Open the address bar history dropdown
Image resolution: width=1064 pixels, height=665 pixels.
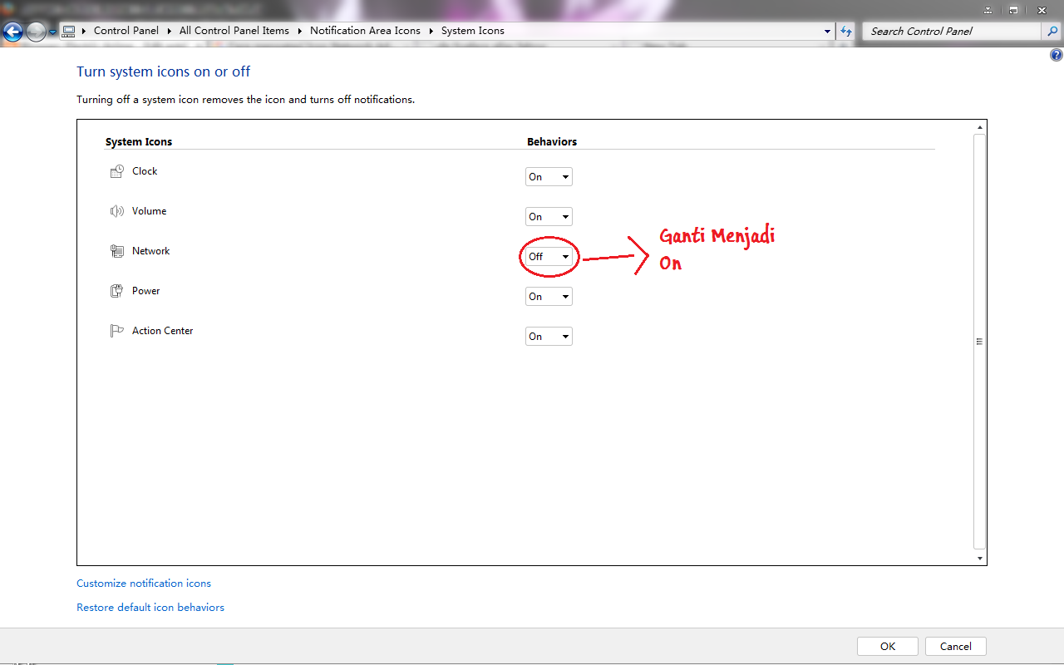tap(827, 31)
